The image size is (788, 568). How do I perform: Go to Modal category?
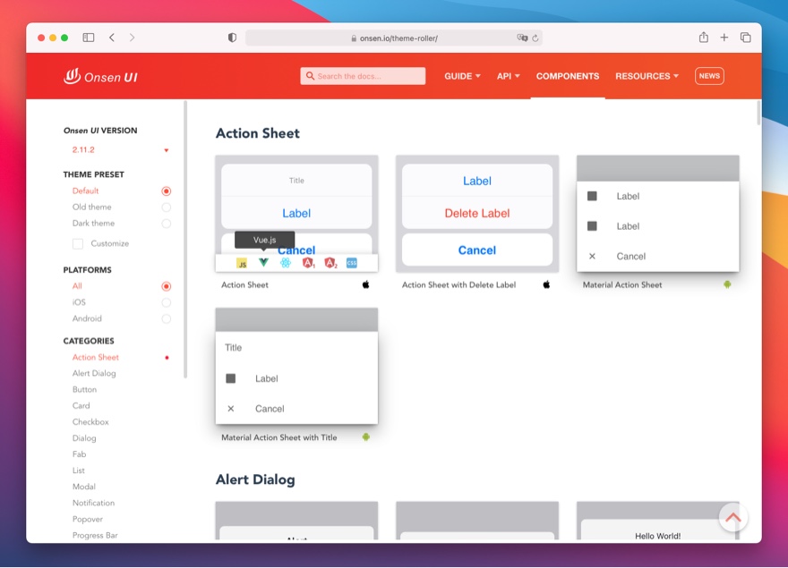[84, 487]
